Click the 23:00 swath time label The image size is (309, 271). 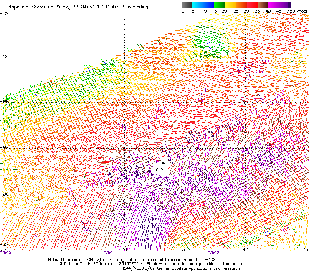[x=6, y=253]
